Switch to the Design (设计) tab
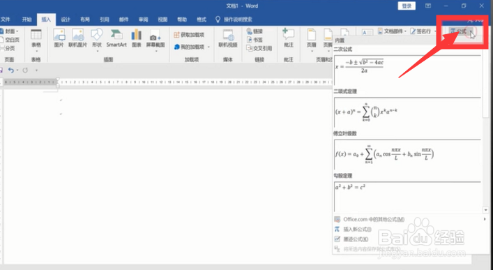The width and height of the screenshot is (493, 270). point(66,20)
